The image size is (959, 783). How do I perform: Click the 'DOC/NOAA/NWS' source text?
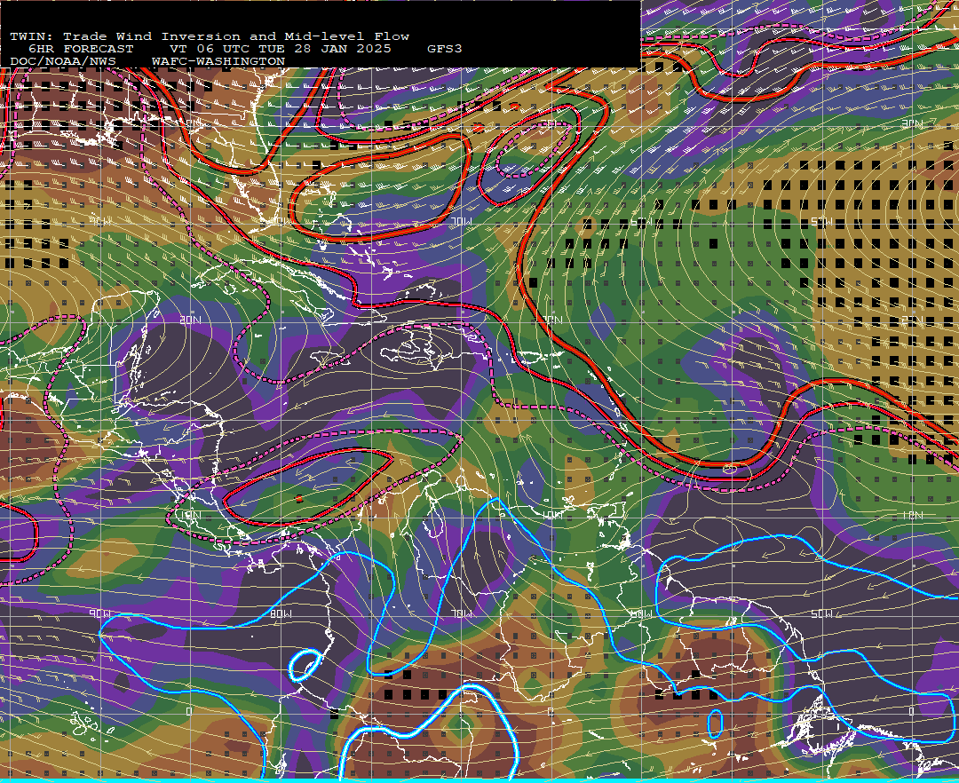coord(63,62)
